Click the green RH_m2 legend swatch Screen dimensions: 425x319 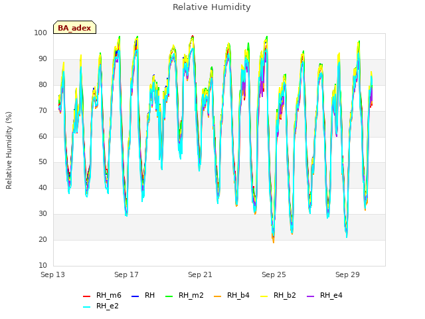tap(169, 296)
